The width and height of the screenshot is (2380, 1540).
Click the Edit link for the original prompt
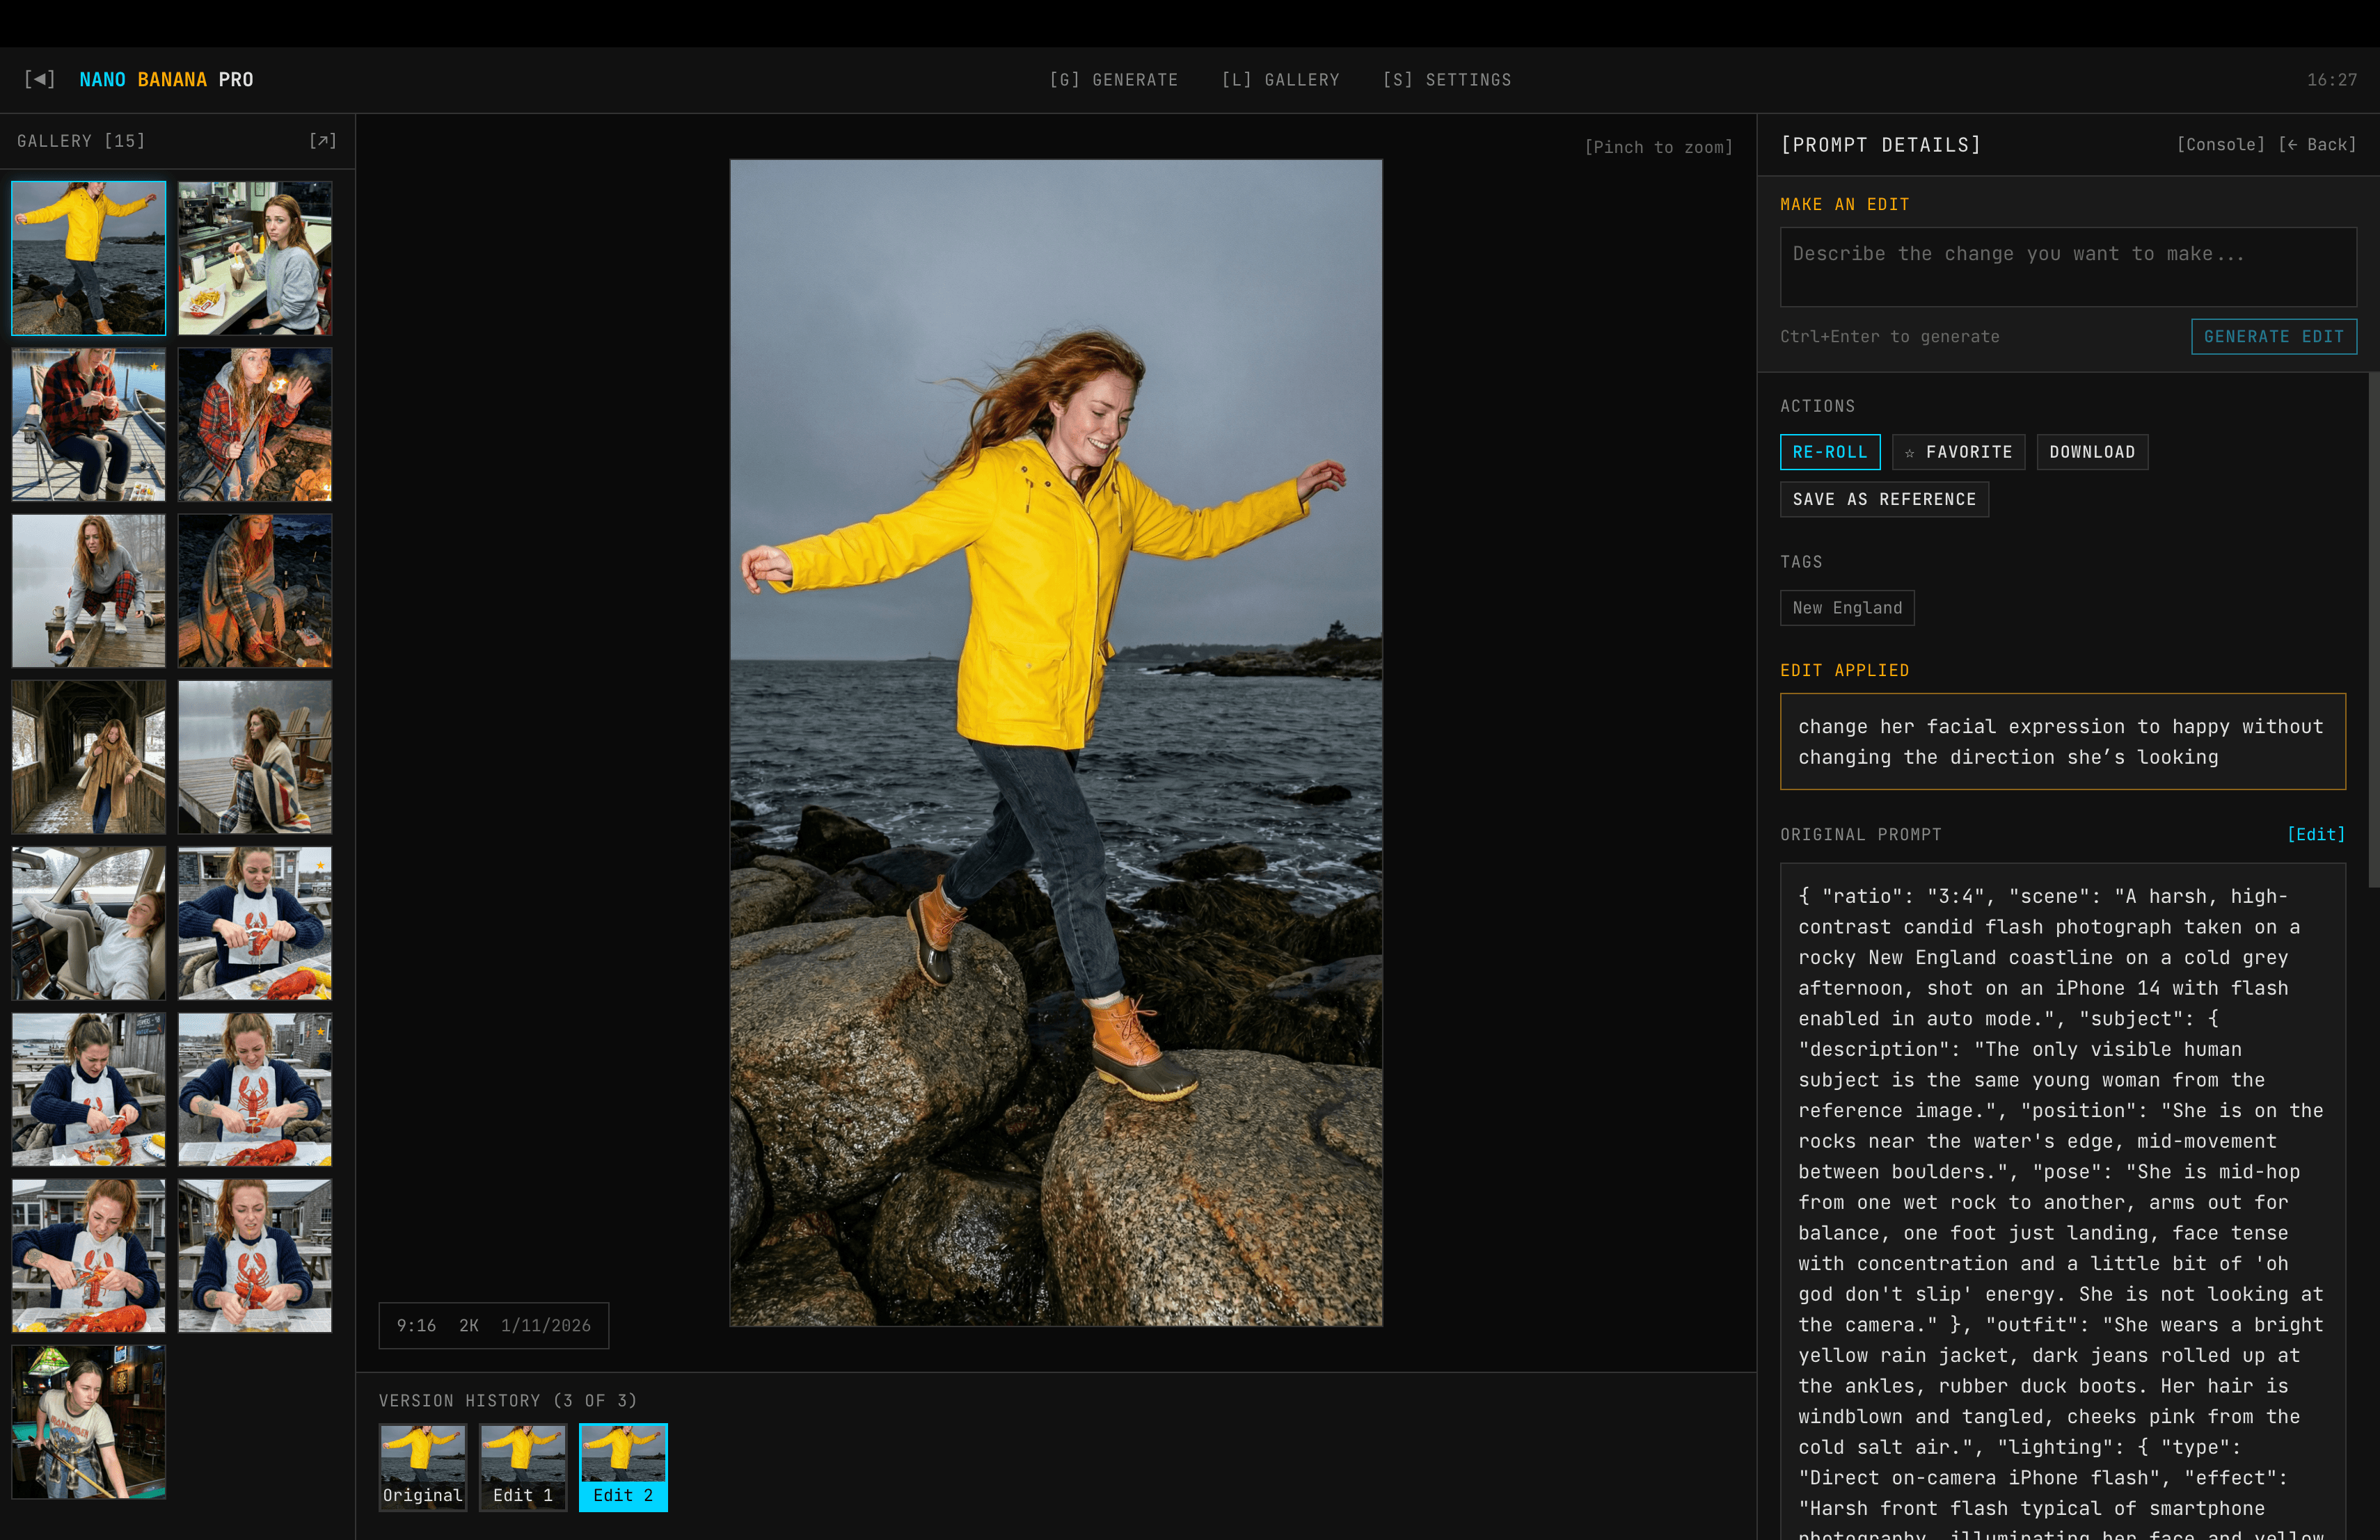point(2315,835)
